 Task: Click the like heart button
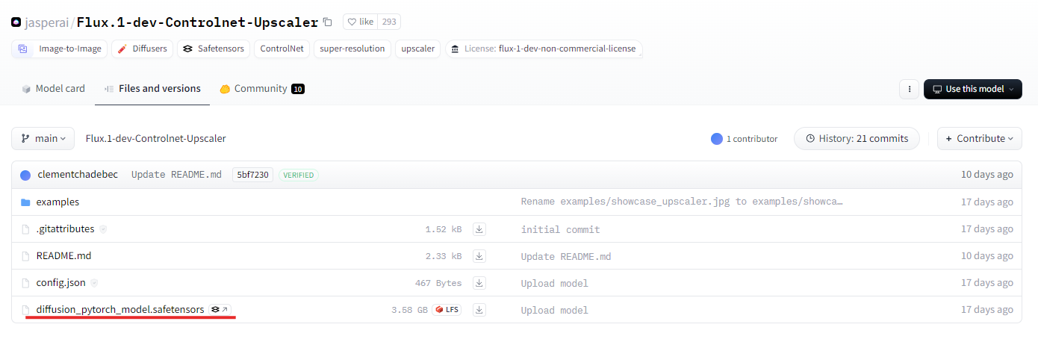point(361,22)
